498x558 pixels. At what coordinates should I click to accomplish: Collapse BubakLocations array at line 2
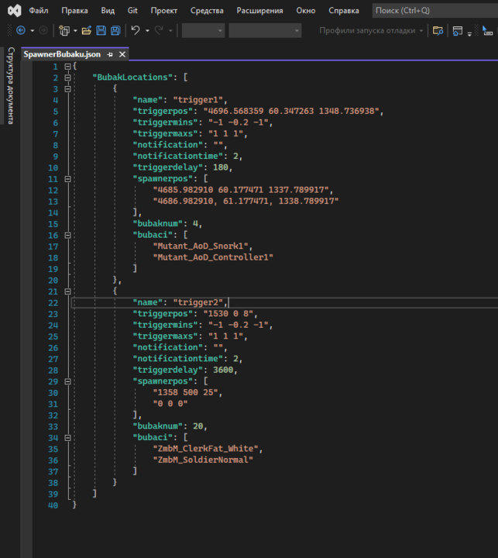point(67,77)
